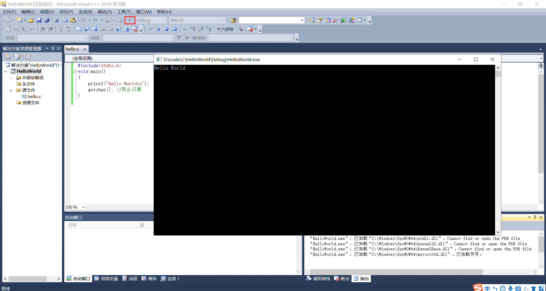This screenshot has width=546, height=291.
Task: Pause debugging with Break All icon
Action: pos(159,29)
